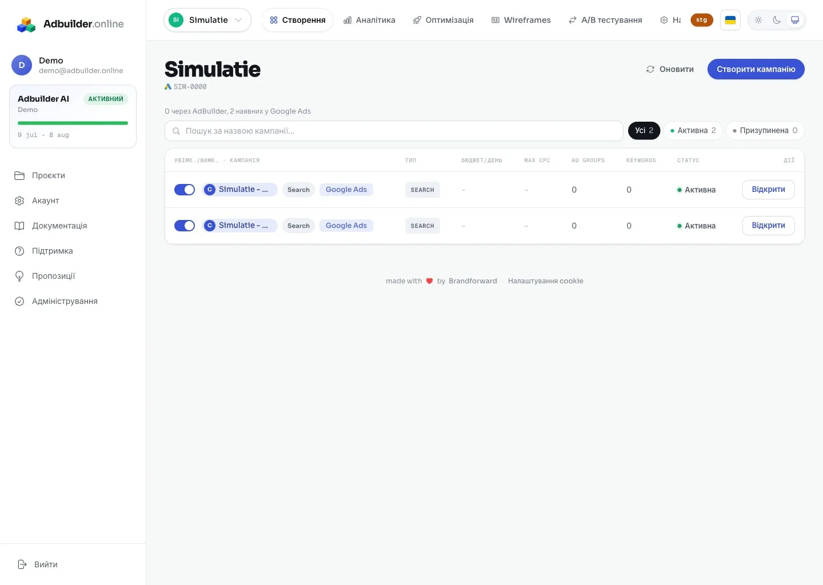The image size is (823, 585).
Task: Click the Вийти logout icon
Action: click(x=22, y=564)
